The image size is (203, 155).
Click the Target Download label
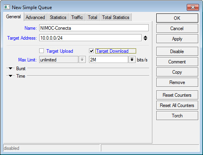pyautogui.click(x=112, y=51)
